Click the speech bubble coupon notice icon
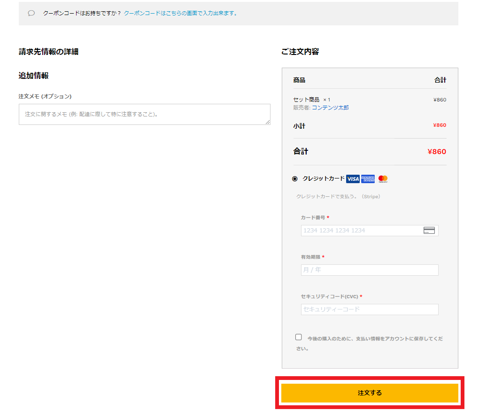 click(x=31, y=13)
